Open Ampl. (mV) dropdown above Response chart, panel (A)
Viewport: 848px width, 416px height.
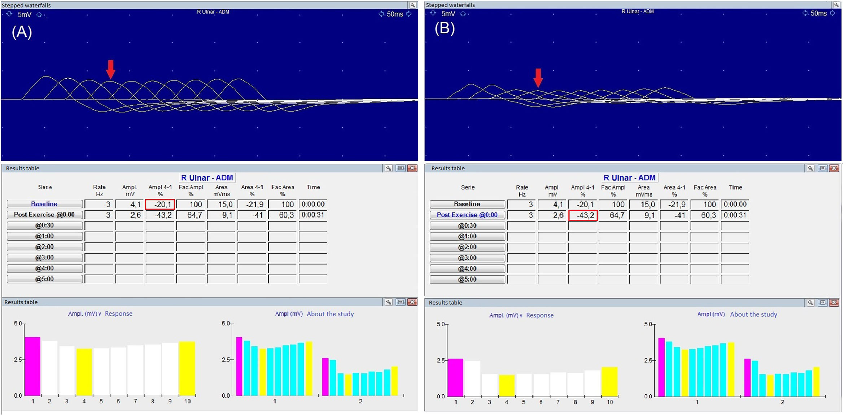coord(84,314)
